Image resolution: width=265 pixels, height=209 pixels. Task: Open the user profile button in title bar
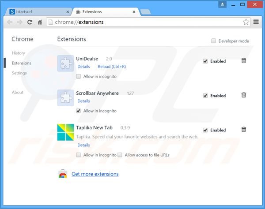223,4
